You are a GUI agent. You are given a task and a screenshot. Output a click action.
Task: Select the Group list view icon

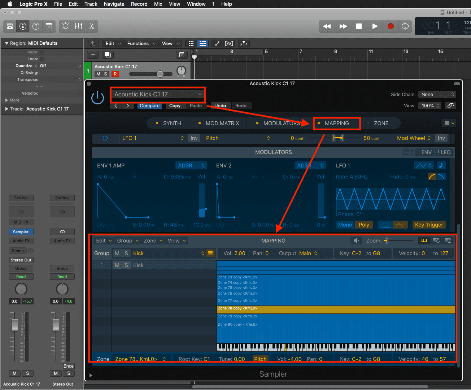click(x=436, y=240)
